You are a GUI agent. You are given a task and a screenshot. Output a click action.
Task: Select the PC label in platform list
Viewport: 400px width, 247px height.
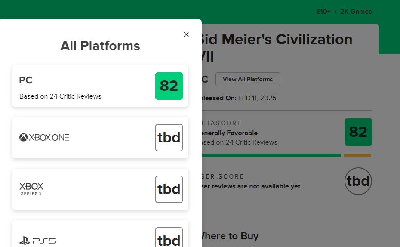(x=26, y=80)
